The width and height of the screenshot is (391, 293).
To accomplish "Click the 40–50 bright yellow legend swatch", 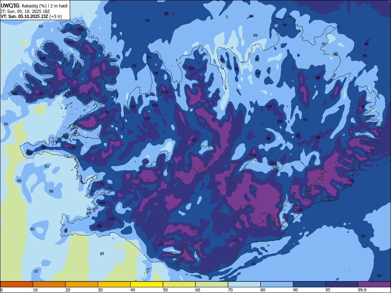I will (x=147, y=284).
